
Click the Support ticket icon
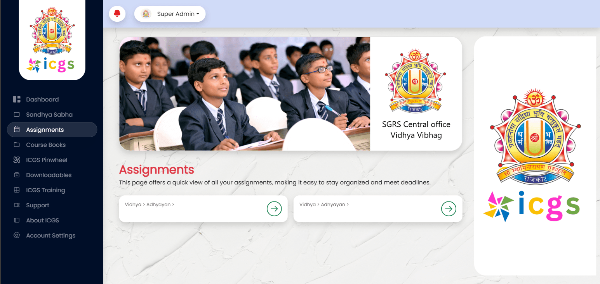click(x=17, y=205)
